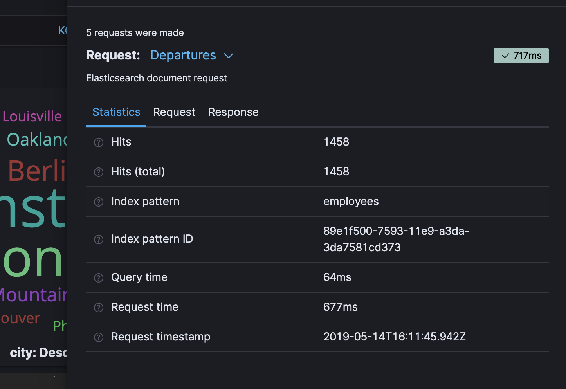Click the help icon beside Index pattern
The height and width of the screenshot is (389, 566).
tap(99, 202)
